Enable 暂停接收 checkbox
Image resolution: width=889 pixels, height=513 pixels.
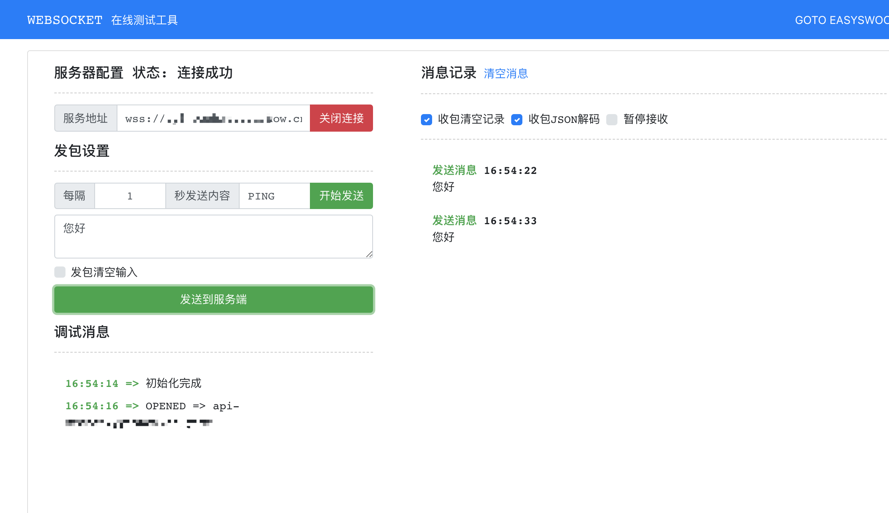point(612,119)
